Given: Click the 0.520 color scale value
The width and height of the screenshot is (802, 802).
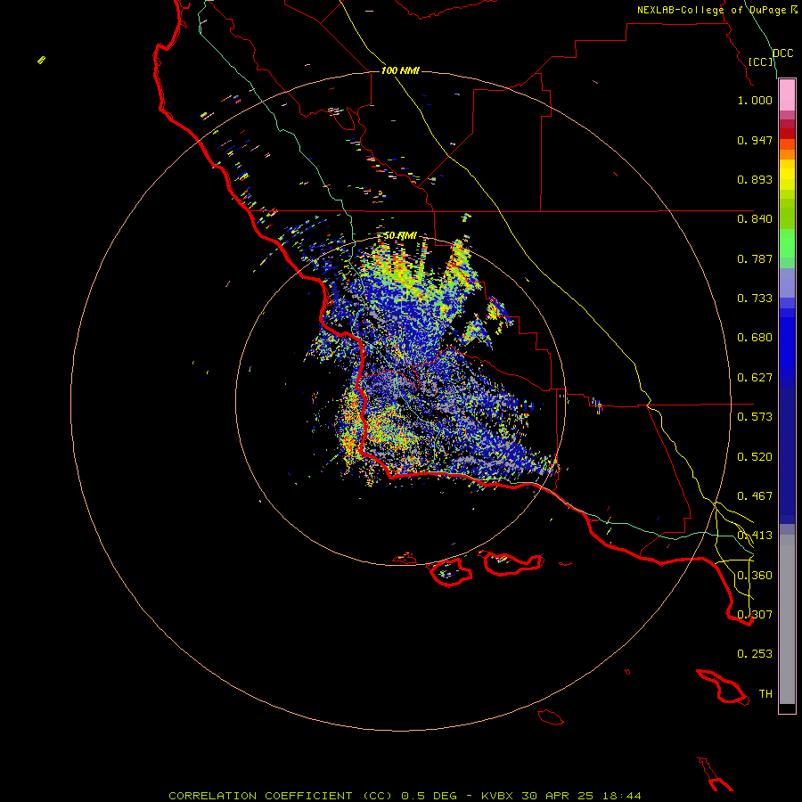Looking at the screenshot, I should point(755,457).
